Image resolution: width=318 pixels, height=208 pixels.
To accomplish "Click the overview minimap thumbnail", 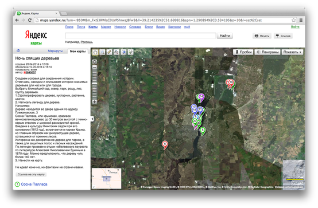I will [x=106, y=178].
